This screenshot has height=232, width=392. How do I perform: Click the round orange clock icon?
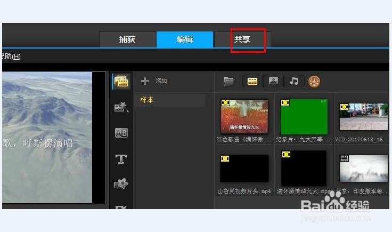click(x=314, y=82)
